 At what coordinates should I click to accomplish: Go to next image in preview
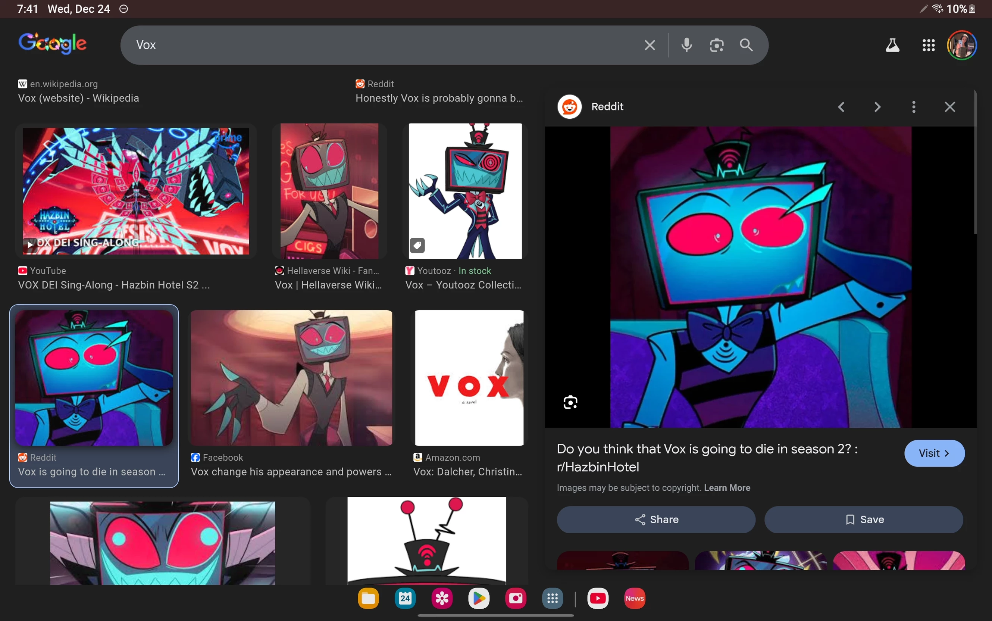point(877,107)
